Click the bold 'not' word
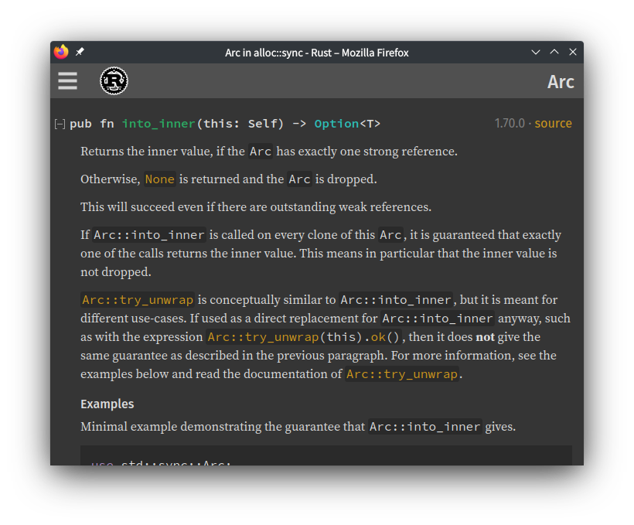The image size is (634, 525). 486,337
